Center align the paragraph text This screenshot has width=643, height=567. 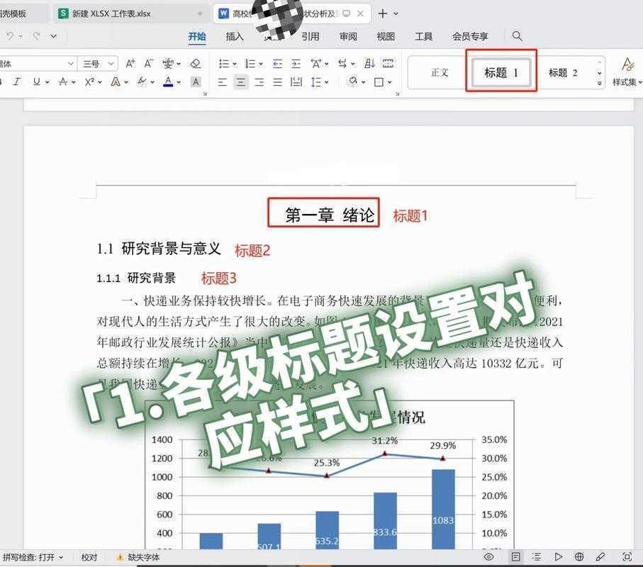pos(240,82)
